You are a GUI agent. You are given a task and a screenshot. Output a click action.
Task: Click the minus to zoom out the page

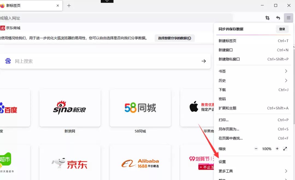point(256,149)
